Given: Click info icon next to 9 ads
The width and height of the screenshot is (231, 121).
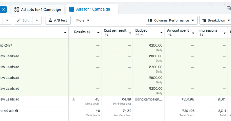Looking at the screenshot, I should [17, 111].
